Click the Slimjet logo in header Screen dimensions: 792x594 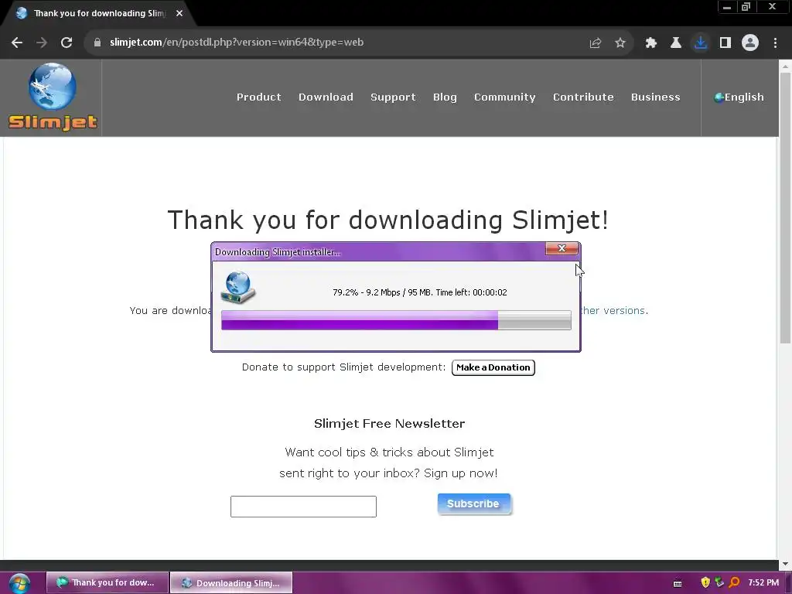pyautogui.click(x=53, y=97)
